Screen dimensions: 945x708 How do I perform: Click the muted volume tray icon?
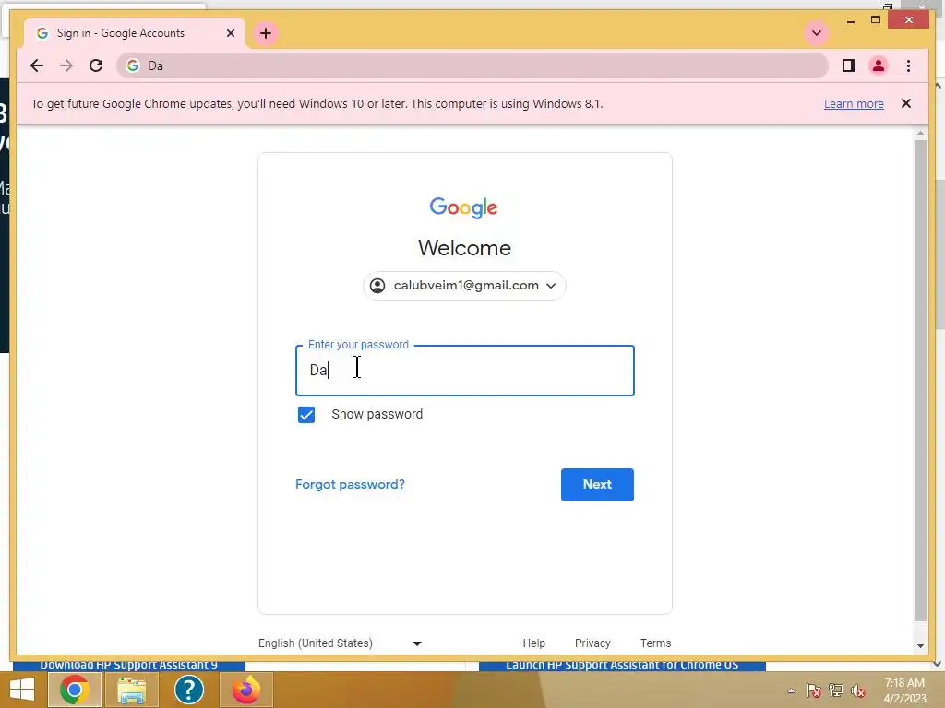(858, 691)
